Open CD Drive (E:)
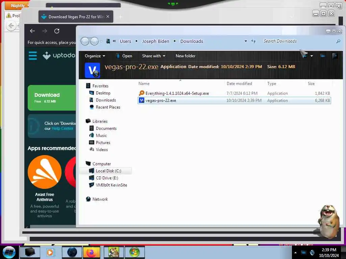Screen dimensions: 346x259 coord(107,178)
